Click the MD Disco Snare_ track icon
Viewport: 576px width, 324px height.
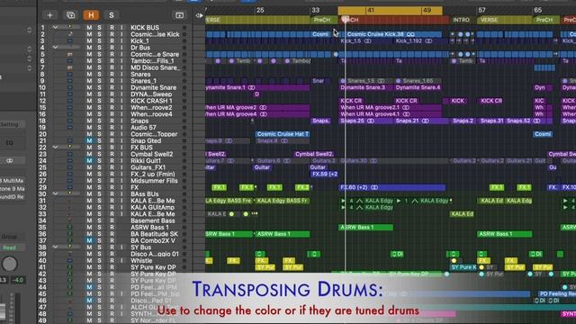[x=70, y=67]
